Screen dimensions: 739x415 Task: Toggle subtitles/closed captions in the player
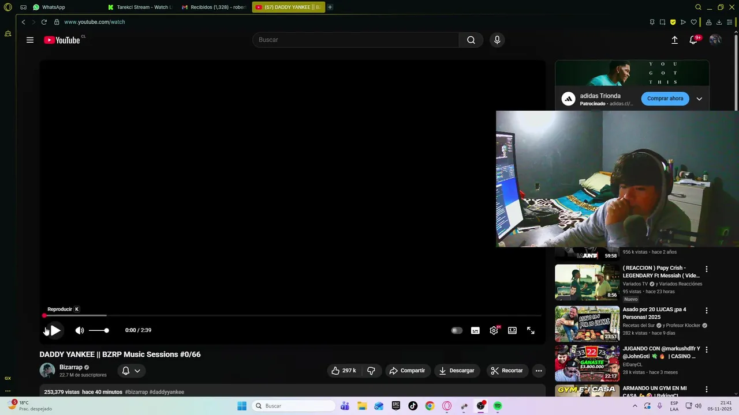[475, 330]
